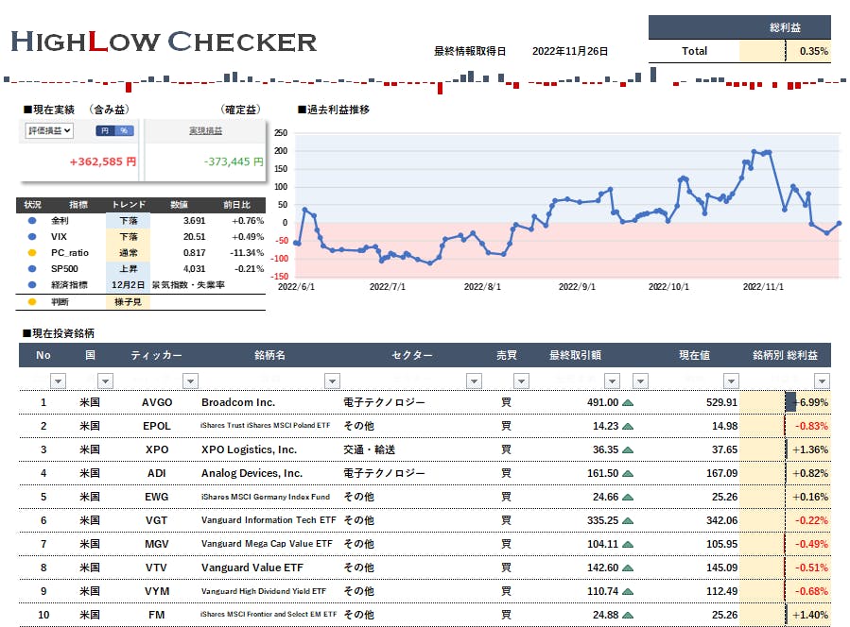
Task: Click the 実現損益 link
Action: tap(205, 131)
